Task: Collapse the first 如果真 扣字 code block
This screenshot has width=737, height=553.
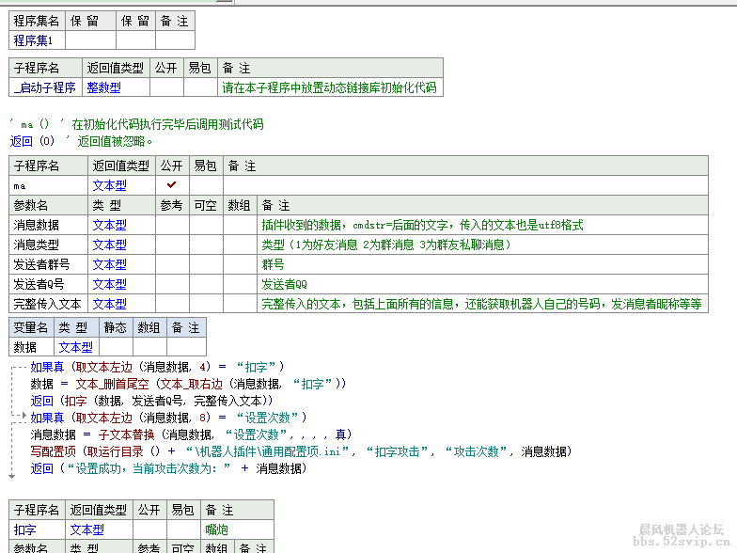Action: coord(17,367)
